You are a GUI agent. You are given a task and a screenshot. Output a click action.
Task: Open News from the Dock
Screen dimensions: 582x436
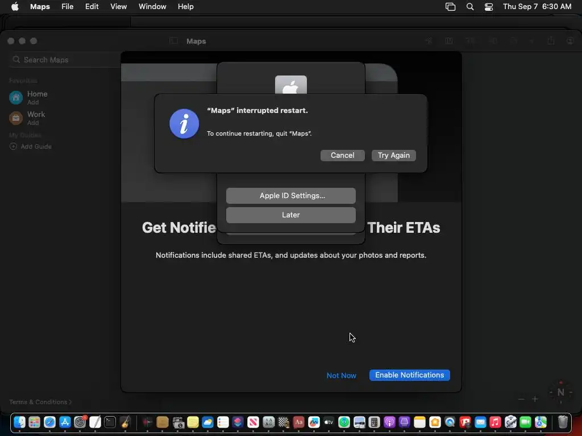[x=253, y=422]
